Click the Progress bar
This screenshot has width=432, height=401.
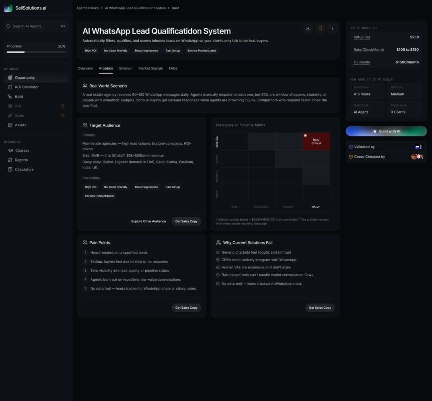pyautogui.click(x=36, y=52)
